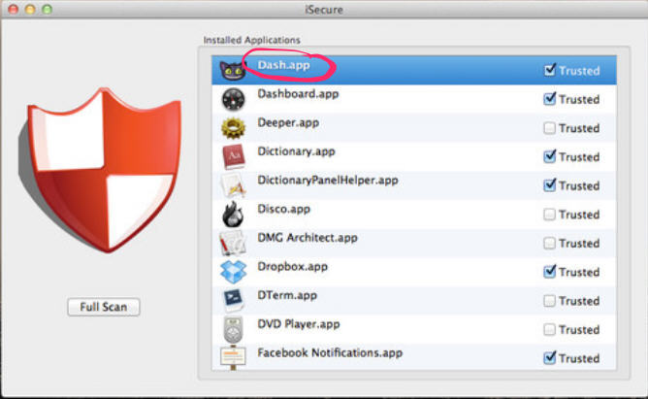Uncheck Trusted for Dropbox.app
Viewport: 648px width, 399px height.
pos(550,272)
